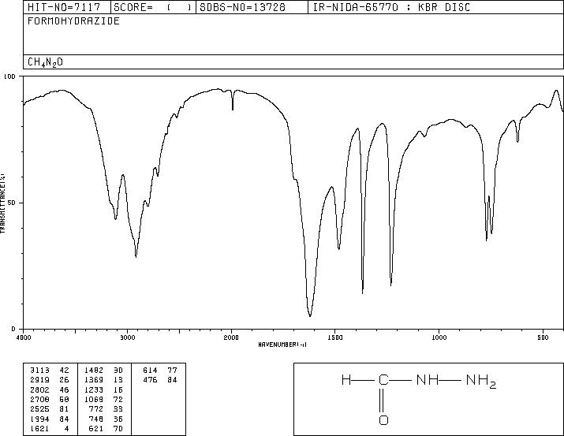Click the molecular formula CH4N2O
564x436 pixels.
pyautogui.click(x=45, y=62)
